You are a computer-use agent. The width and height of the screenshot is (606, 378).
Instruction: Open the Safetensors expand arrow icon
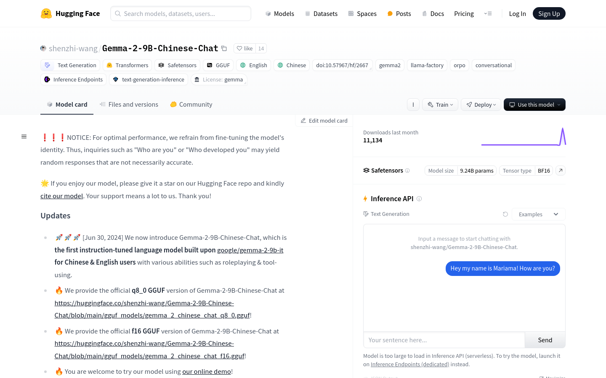point(561,171)
